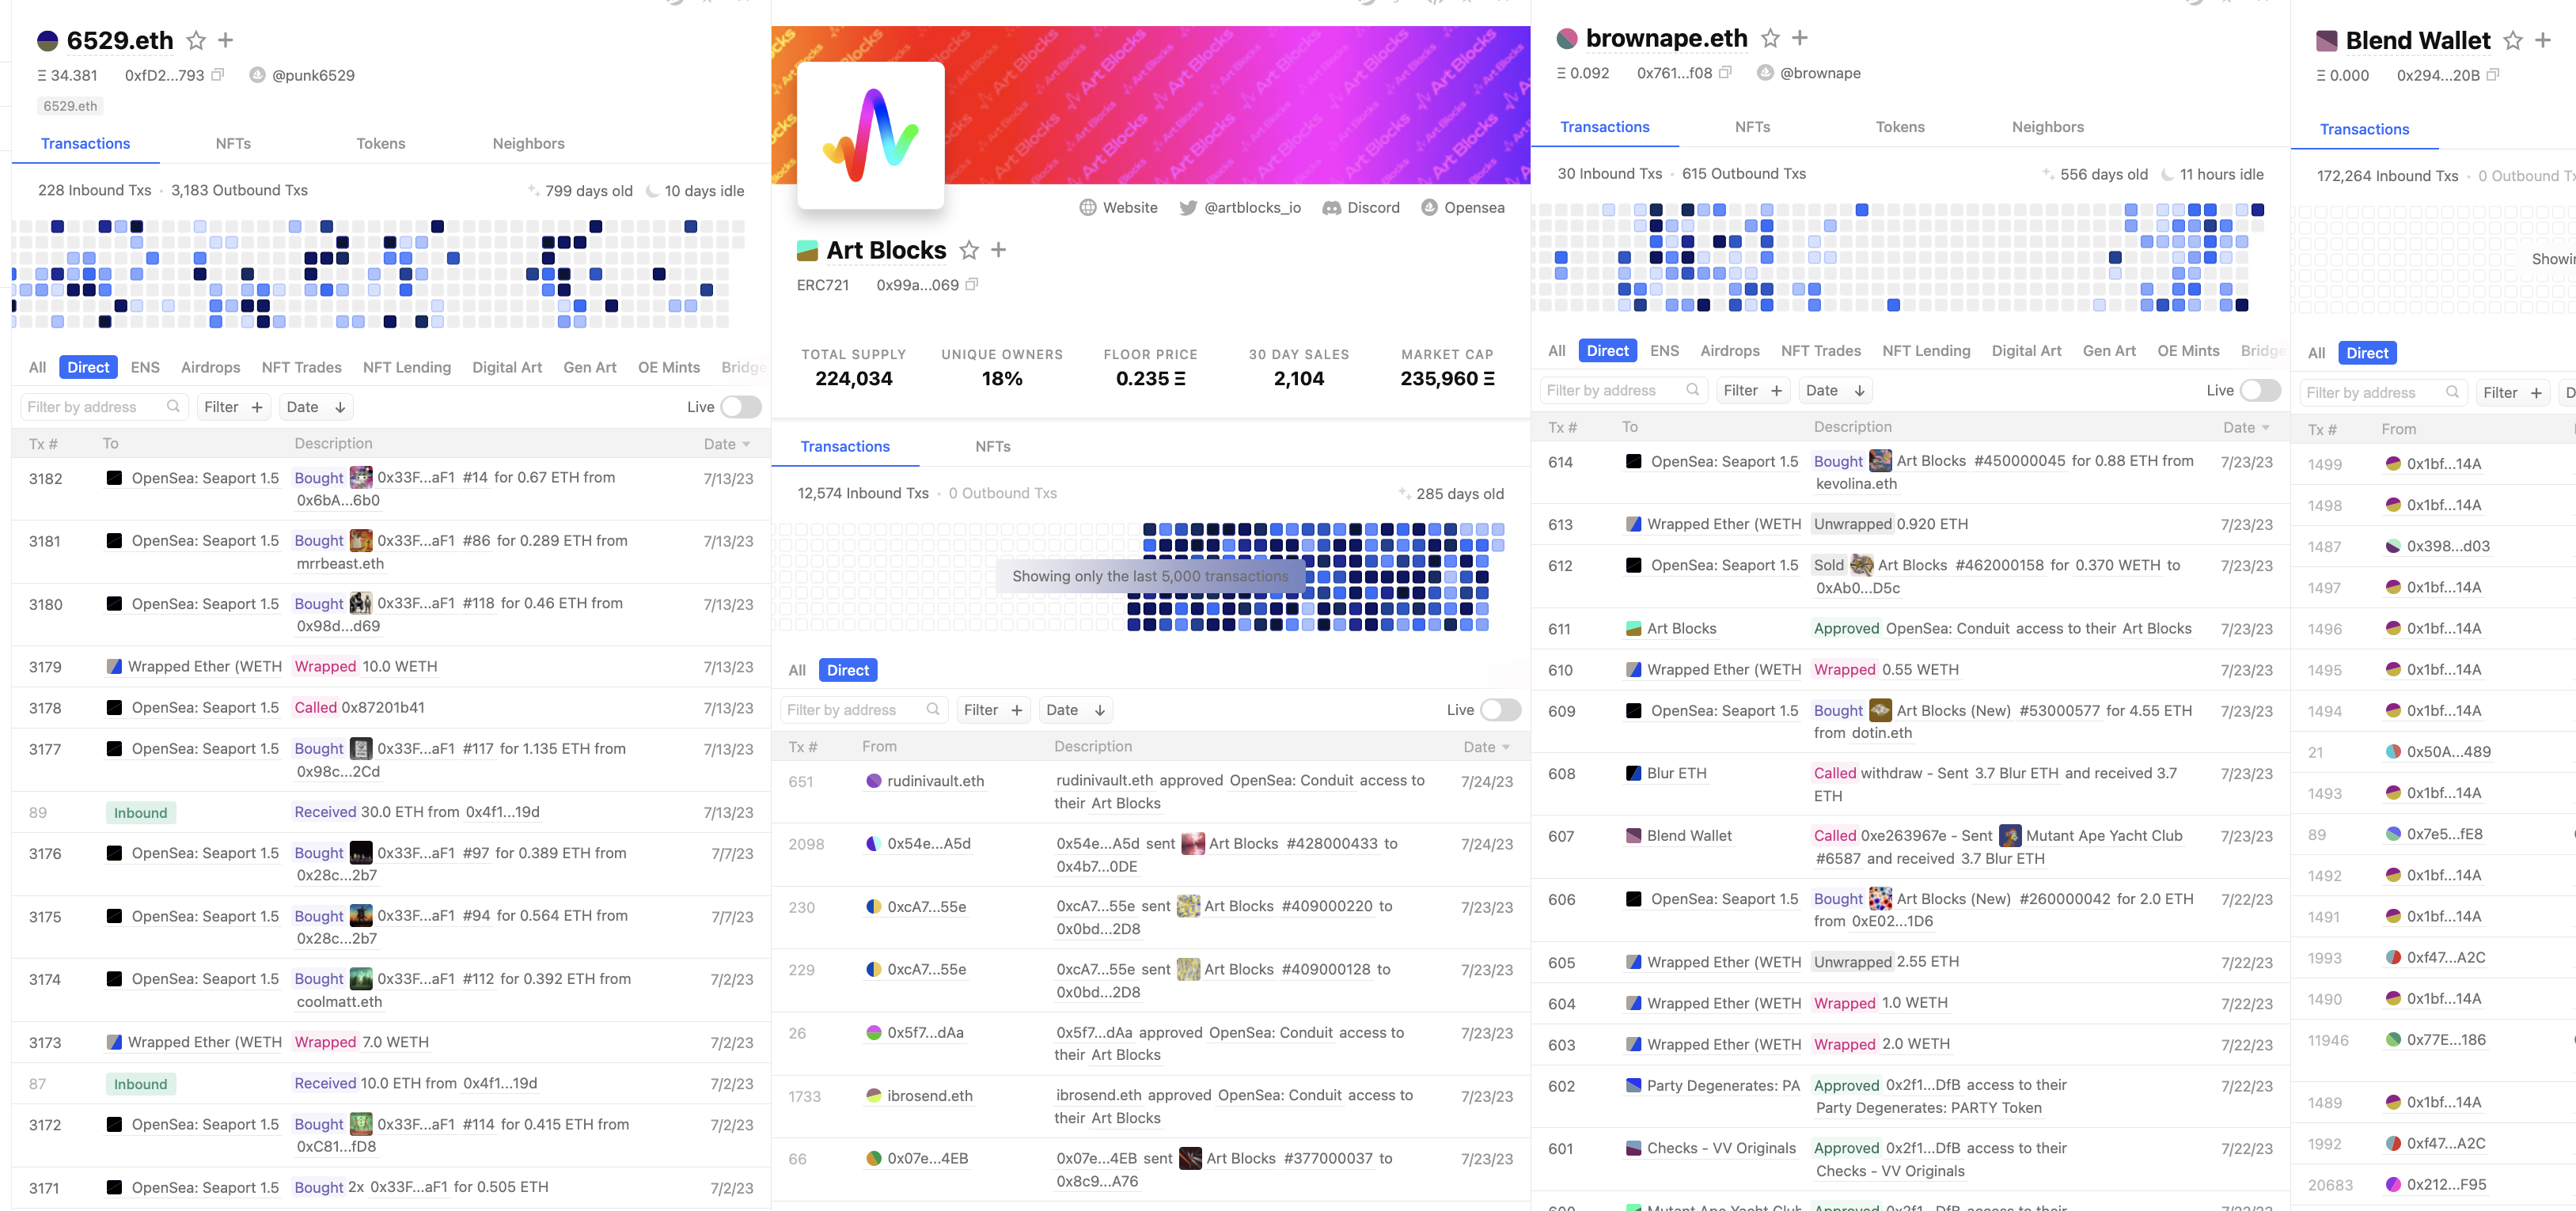
Task: Star the Blend Wallet
Action: pos(2513,41)
